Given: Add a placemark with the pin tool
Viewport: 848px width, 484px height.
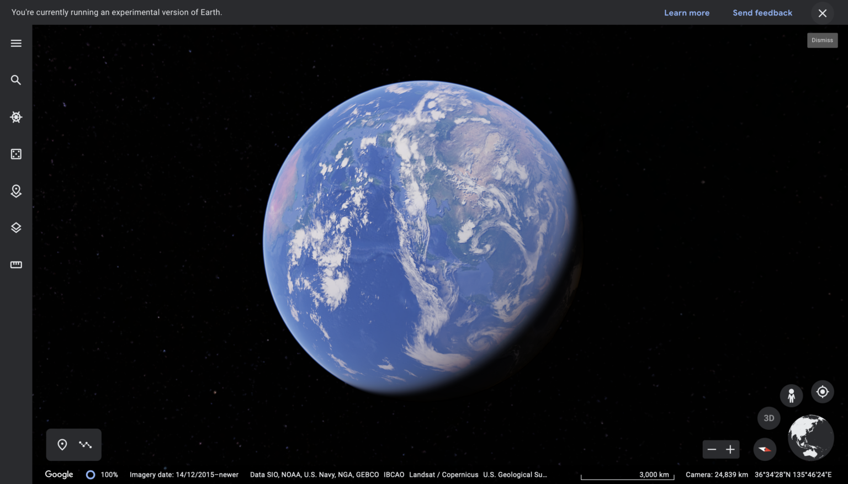Looking at the screenshot, I should (61, 445).
